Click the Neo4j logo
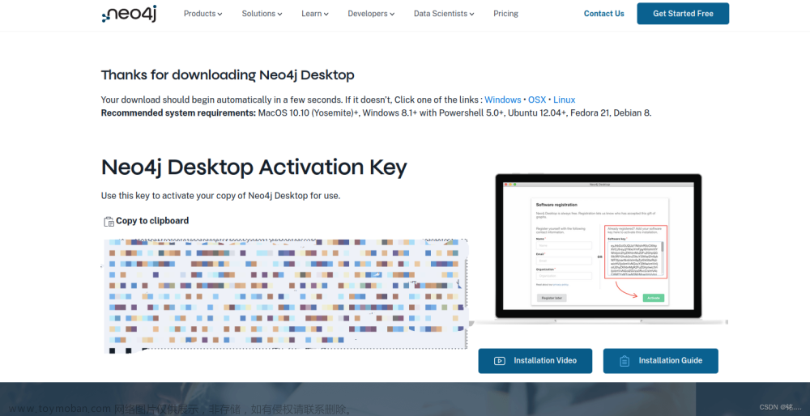810x416 pixels. click(129, 14)
